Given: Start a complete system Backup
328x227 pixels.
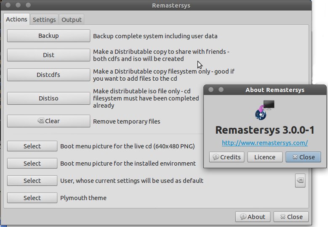Looking at the screenshot, I should click(x=48, y=36).
